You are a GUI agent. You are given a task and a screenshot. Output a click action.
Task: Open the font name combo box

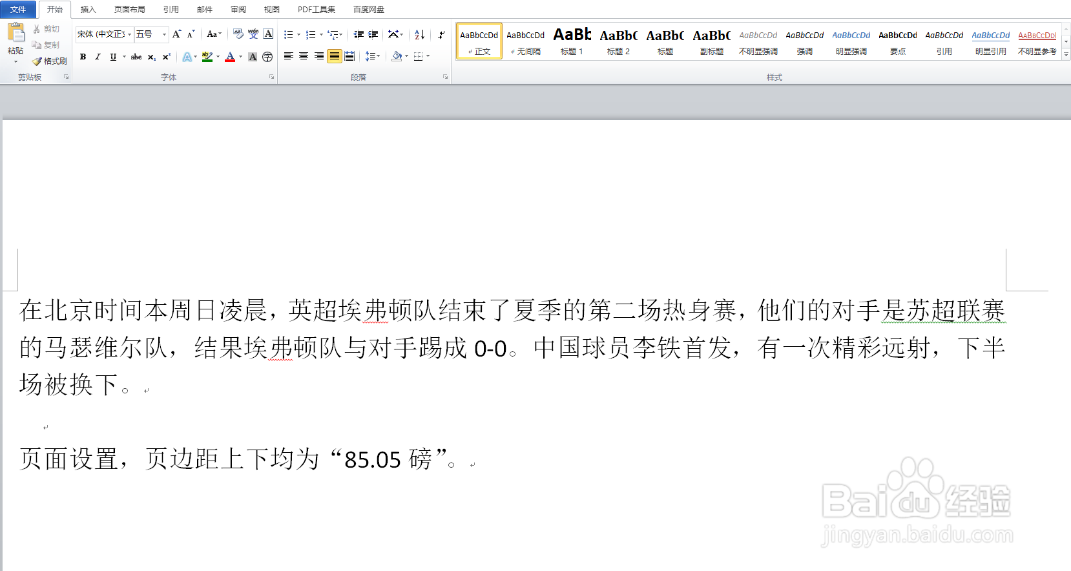pos(104,34)
